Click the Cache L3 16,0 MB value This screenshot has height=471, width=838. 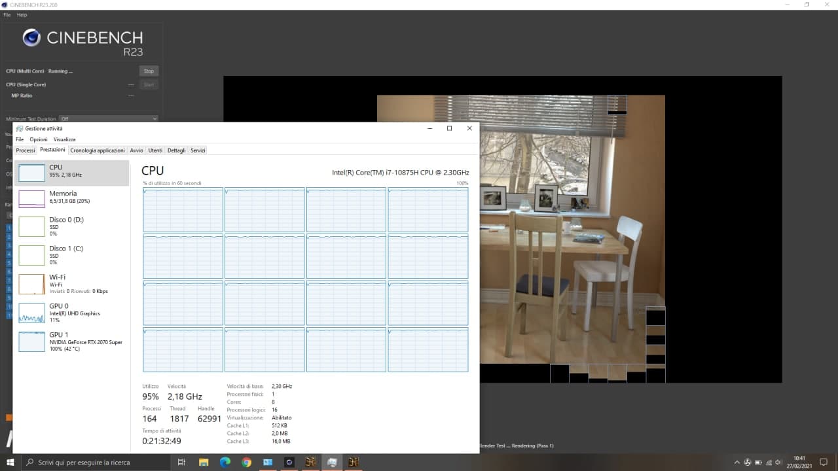tap(281, 441)
